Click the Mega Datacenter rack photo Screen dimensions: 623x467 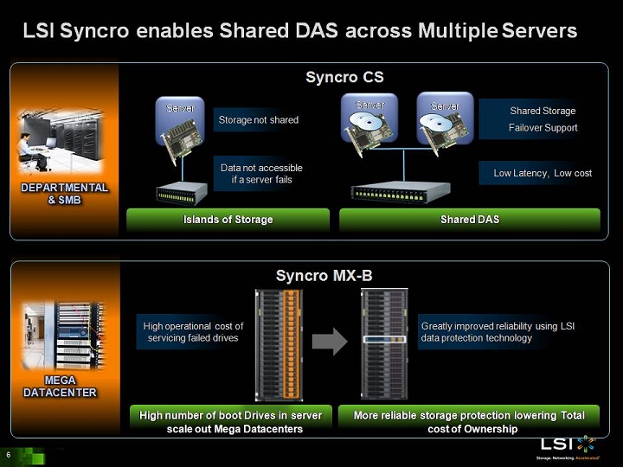pos(63,336)
